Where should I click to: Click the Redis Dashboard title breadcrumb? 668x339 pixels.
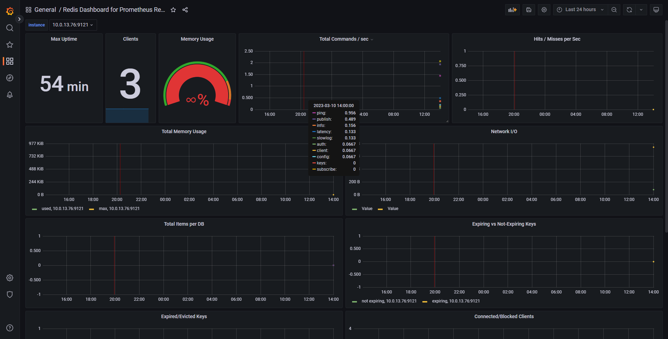[114, 10]
